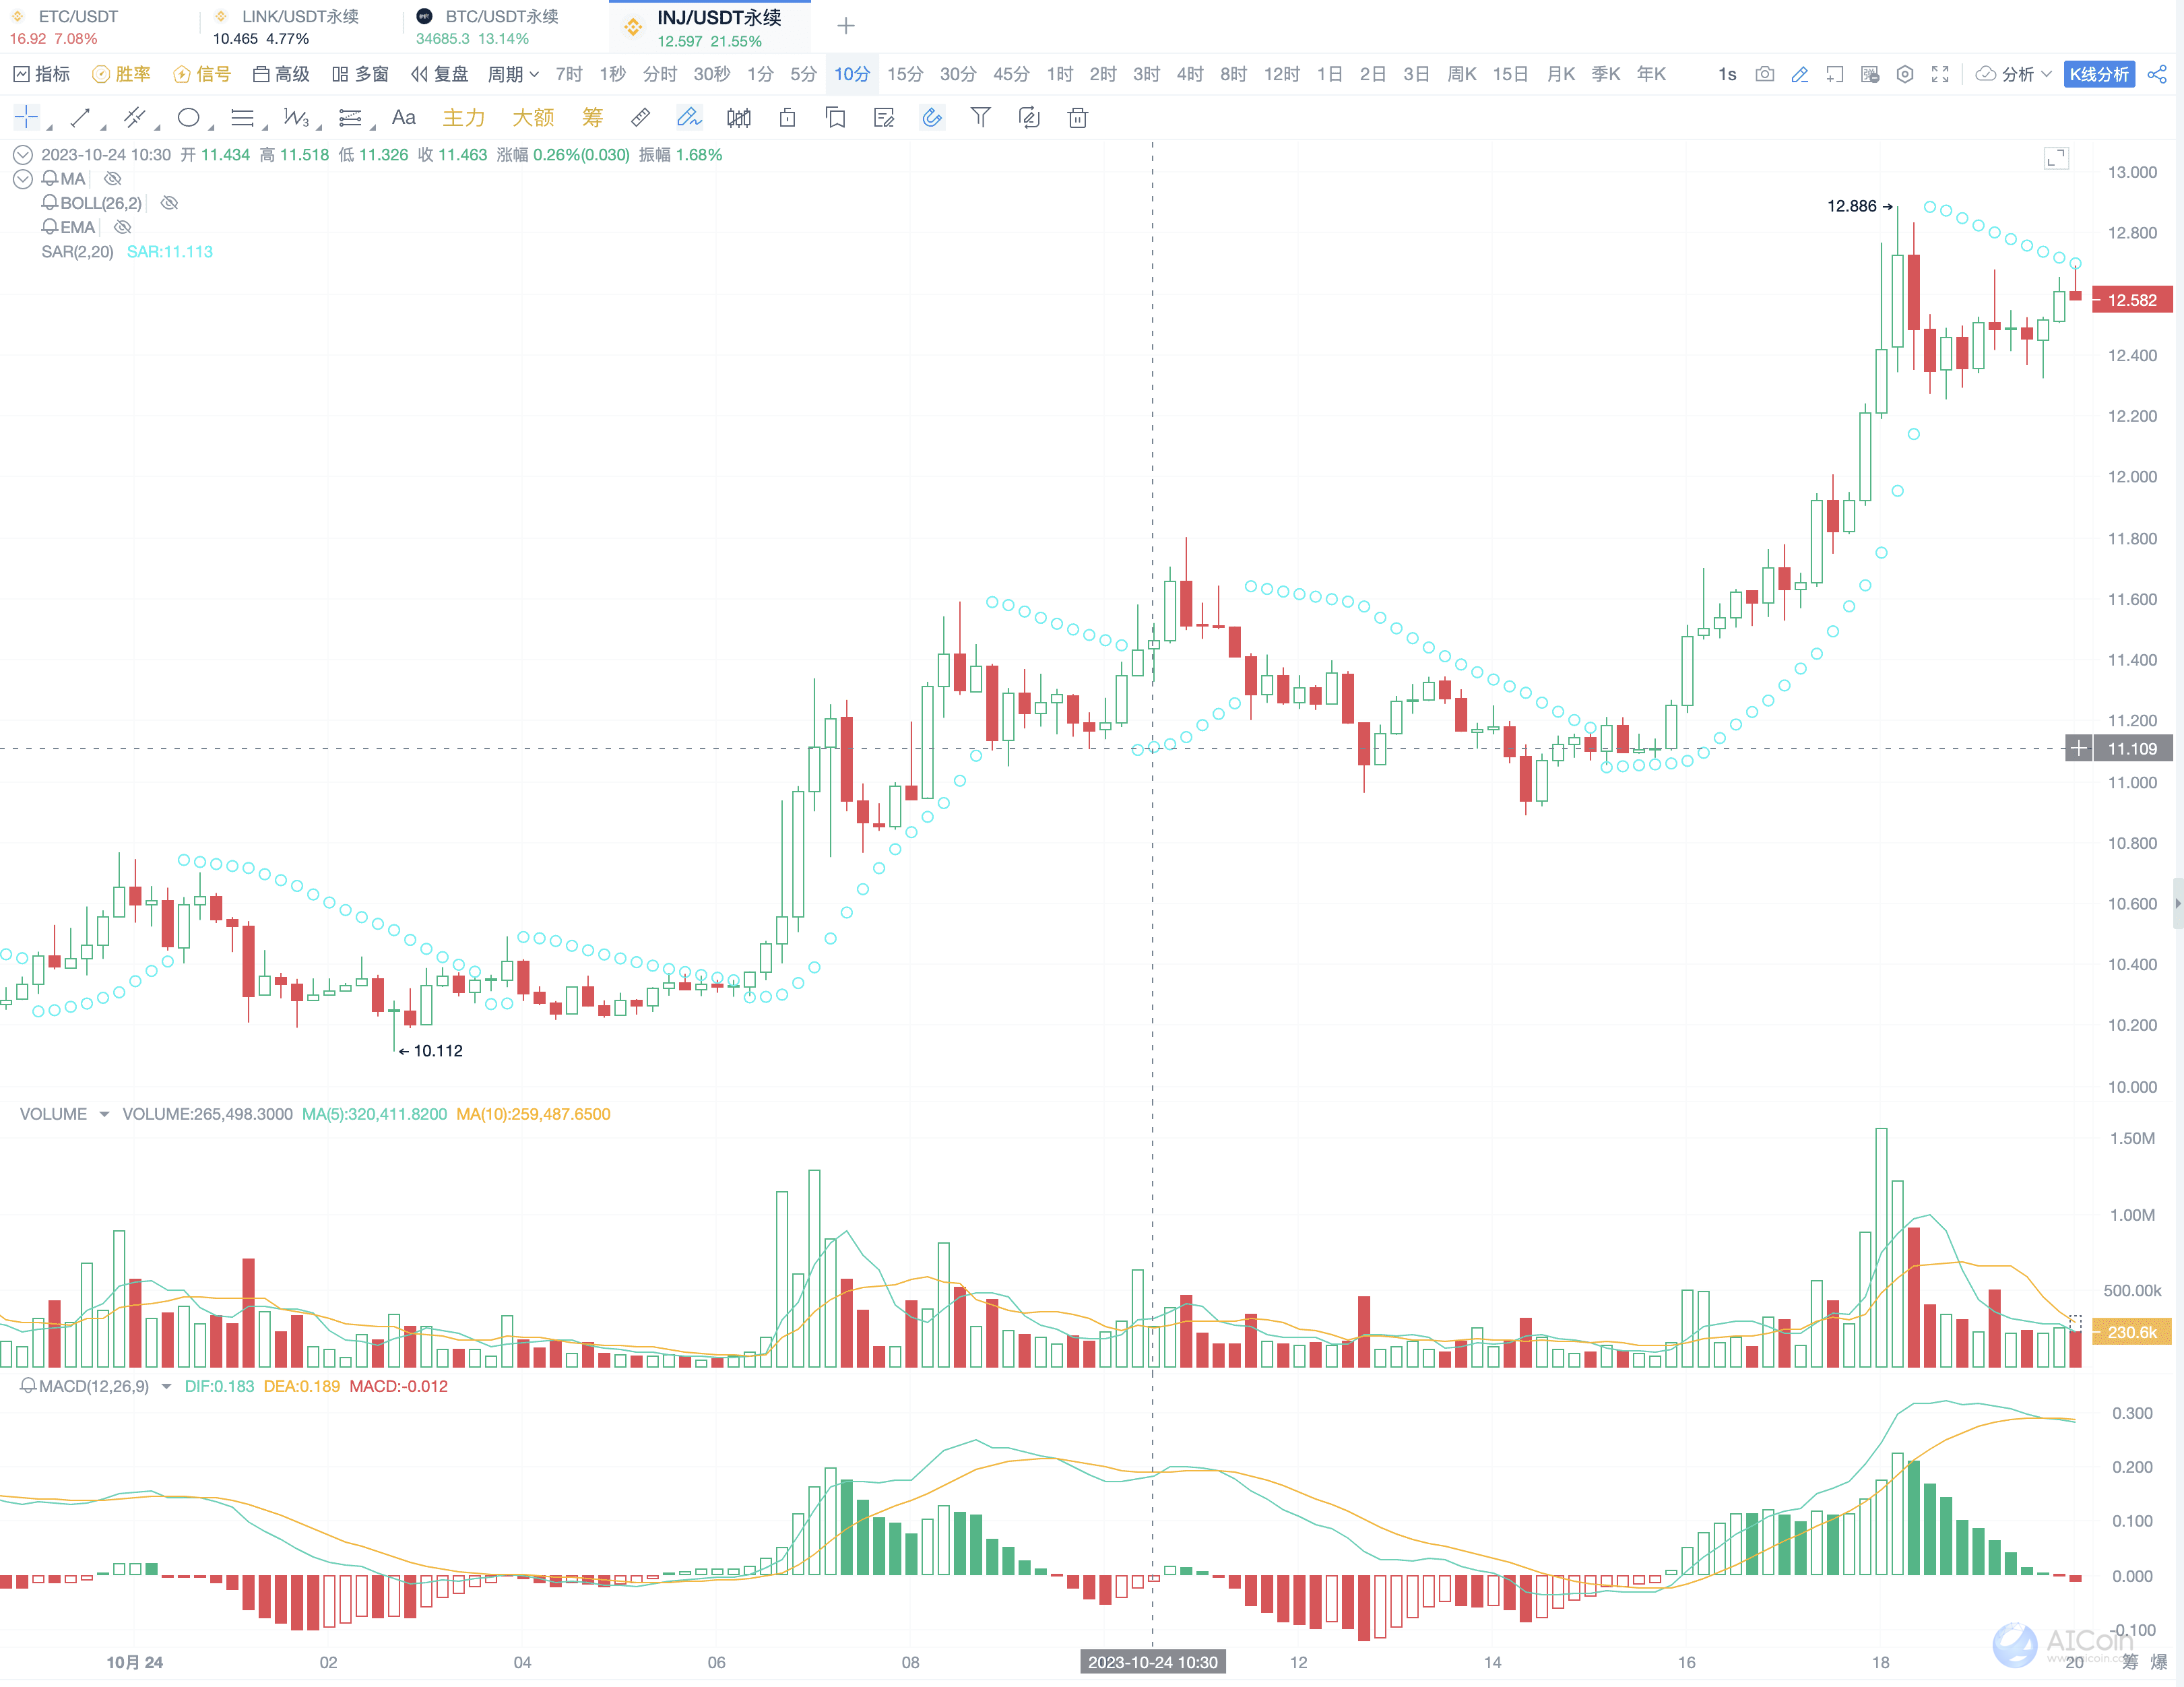Toggle the 1s realtime refresh button
This screenshot has width=2184, height=1687.
(1727, 74)
